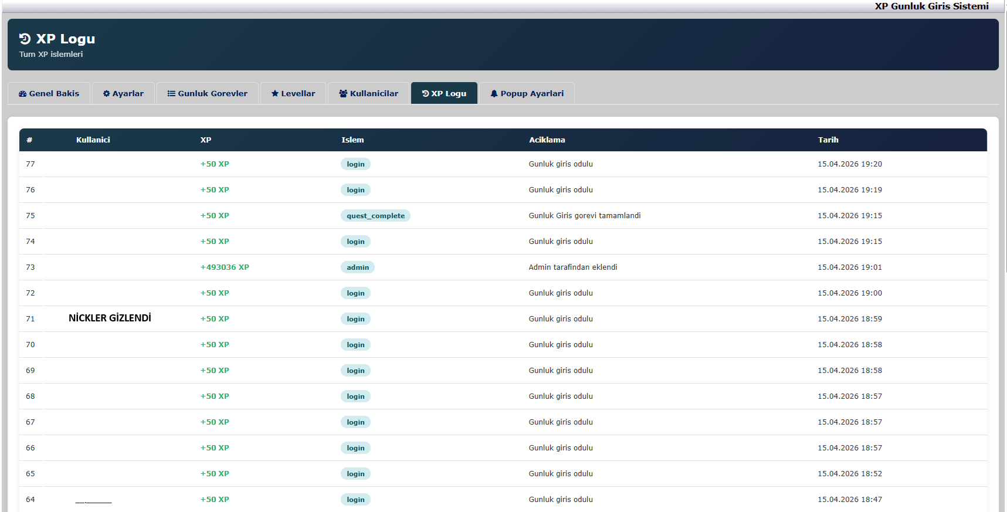The image size is (1007, 512).
Task: Click the dashboard icon on Genel Bakis tab
Action: [x=22, y=94]
